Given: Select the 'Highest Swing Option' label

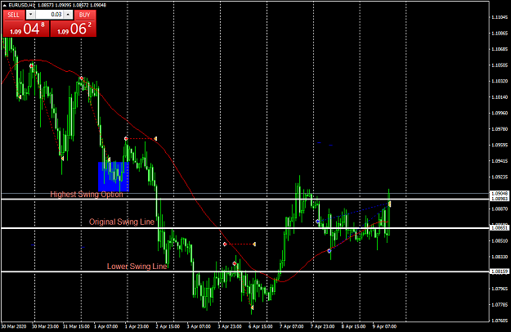Looking at the screenshot, I should pyautogui.click(x=87, y=194).
